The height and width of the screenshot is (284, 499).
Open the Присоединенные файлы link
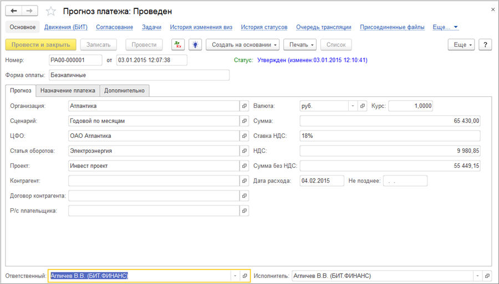(392, 27)
